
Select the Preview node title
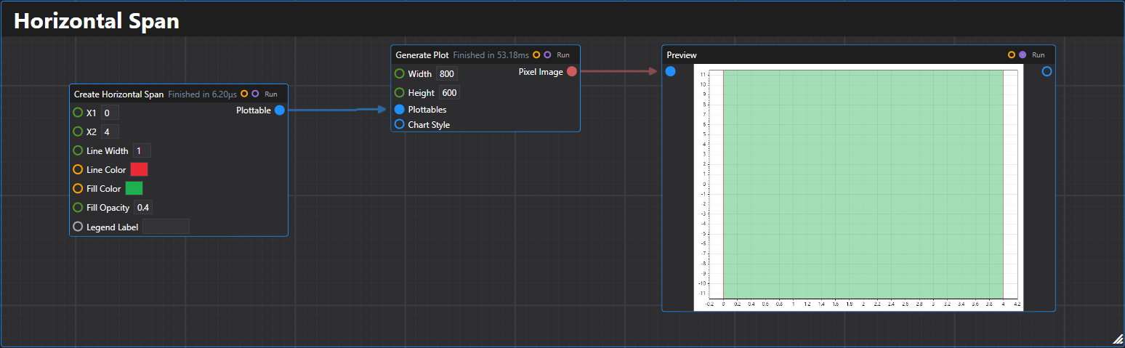point(682,55)
